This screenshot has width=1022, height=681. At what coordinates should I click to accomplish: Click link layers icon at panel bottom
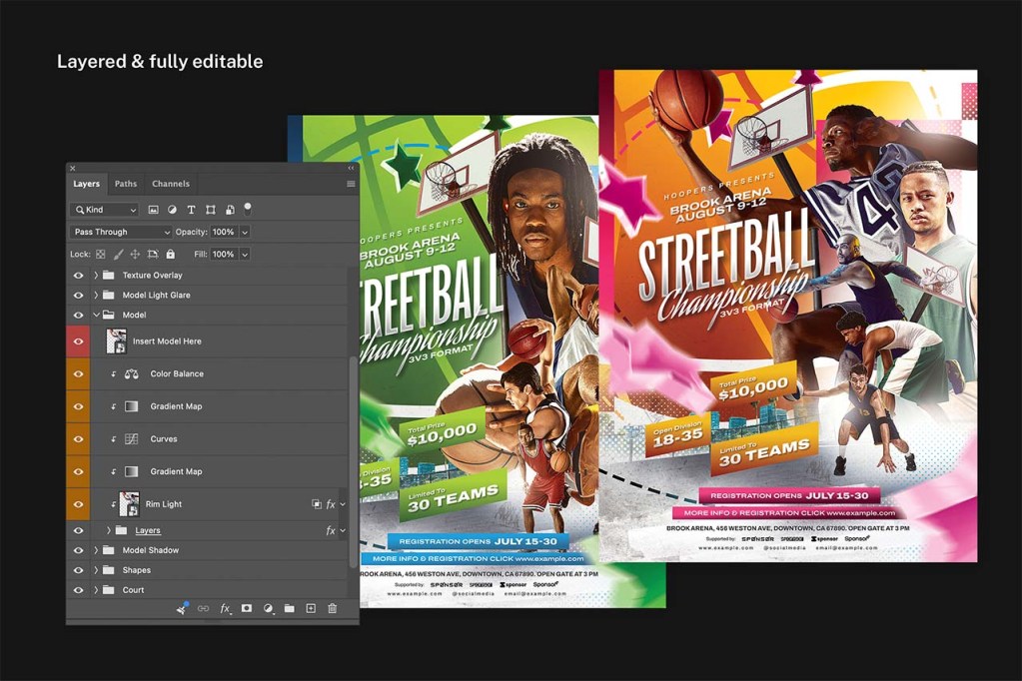(x=204, y=609)
